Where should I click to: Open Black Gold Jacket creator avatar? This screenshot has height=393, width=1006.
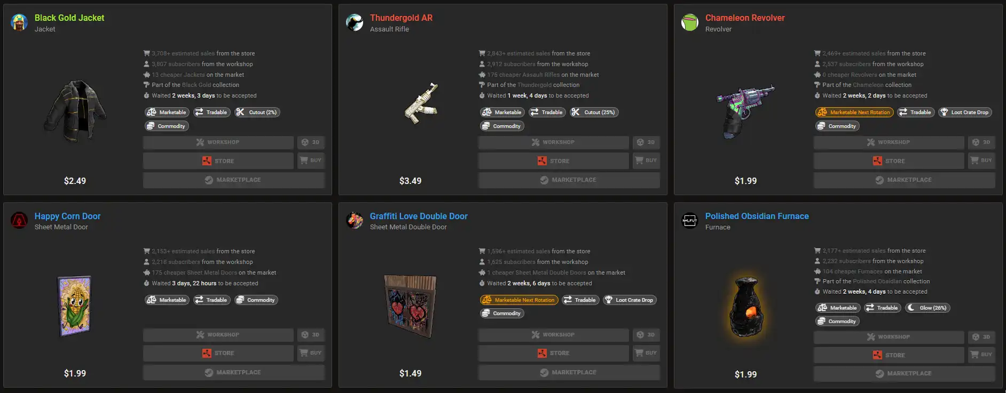click(x=19, y=22)
